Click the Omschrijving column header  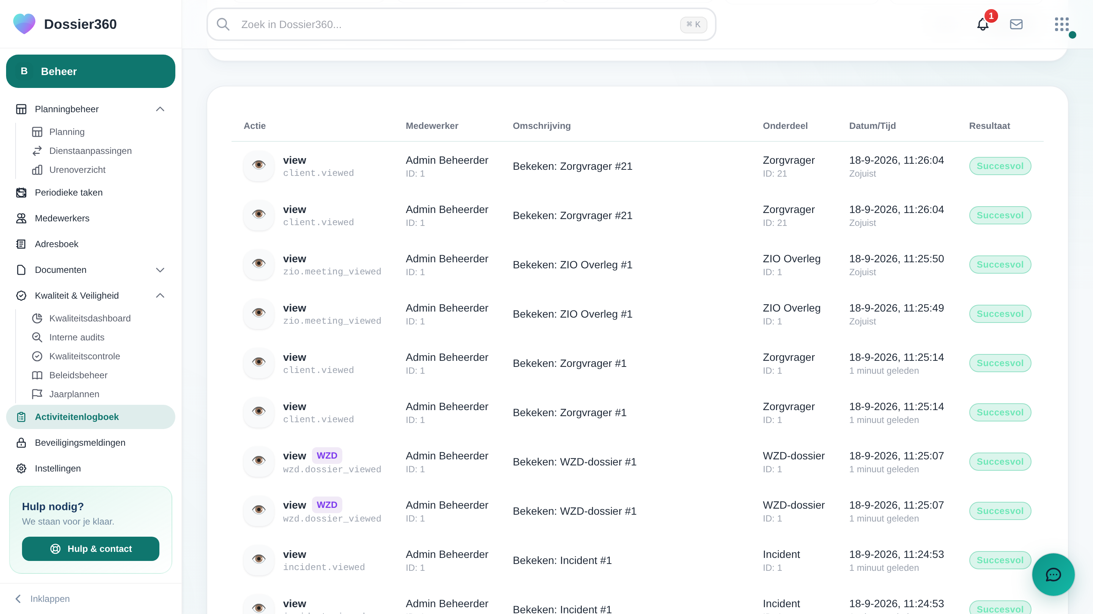(542, 126)
